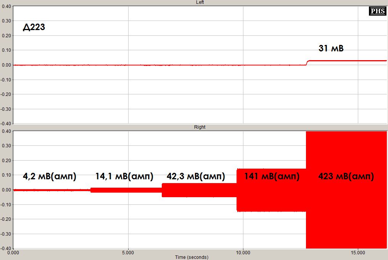
Task: Click the 10.000 time axis tick label
Action: (243, 252)
